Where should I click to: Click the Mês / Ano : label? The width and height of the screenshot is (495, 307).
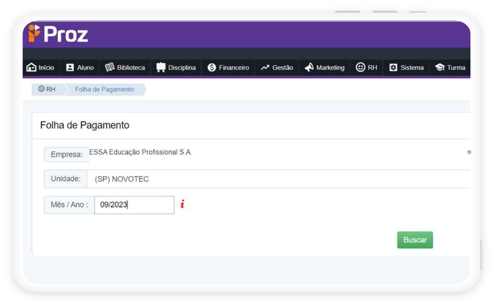[69, 205]
